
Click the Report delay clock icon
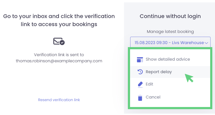[x=140, y=72]
